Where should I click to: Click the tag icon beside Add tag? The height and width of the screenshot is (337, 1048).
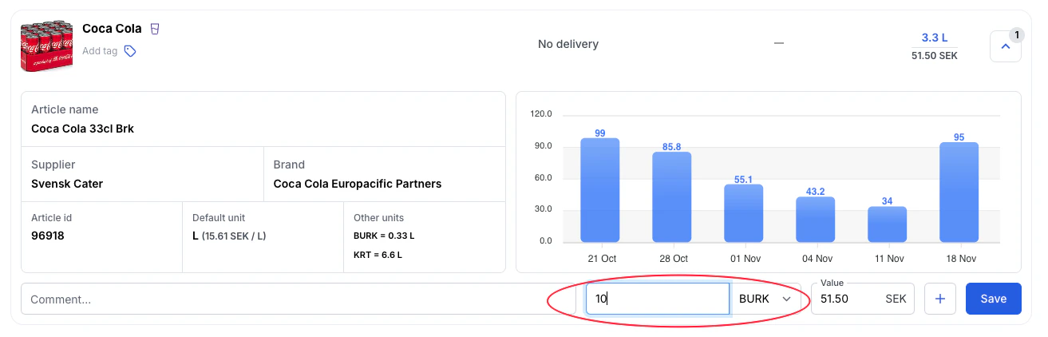pyautogui.click(x=130, y=51)
